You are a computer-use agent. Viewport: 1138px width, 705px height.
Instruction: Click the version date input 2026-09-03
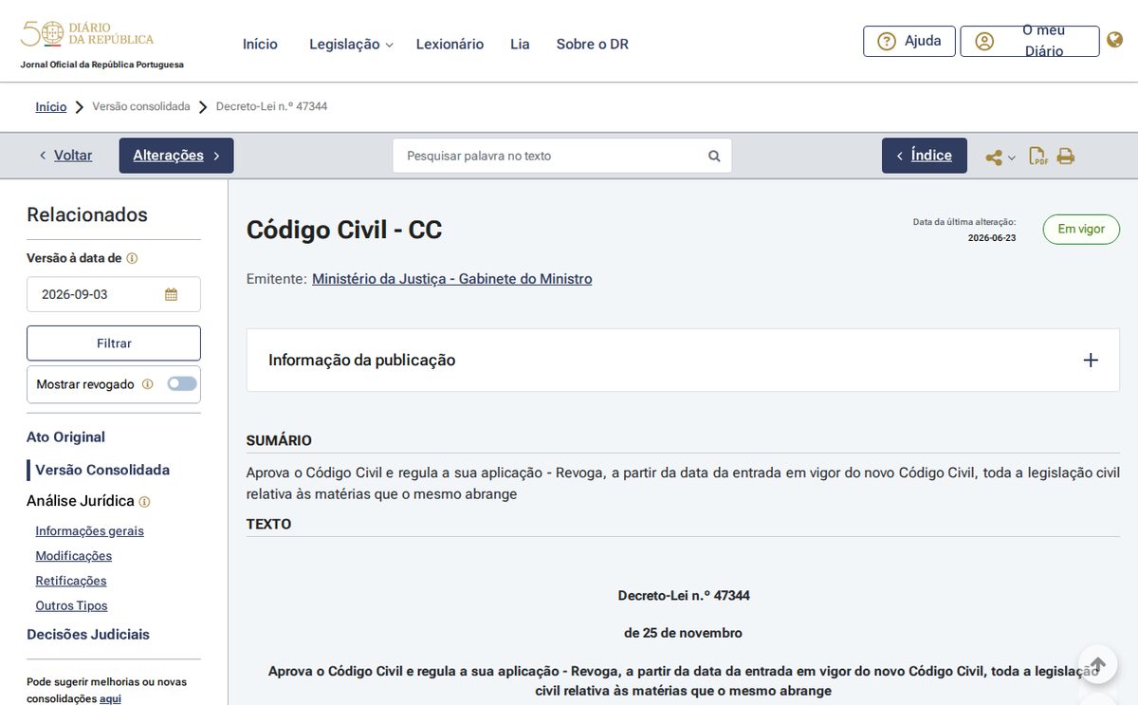(114, 294)
